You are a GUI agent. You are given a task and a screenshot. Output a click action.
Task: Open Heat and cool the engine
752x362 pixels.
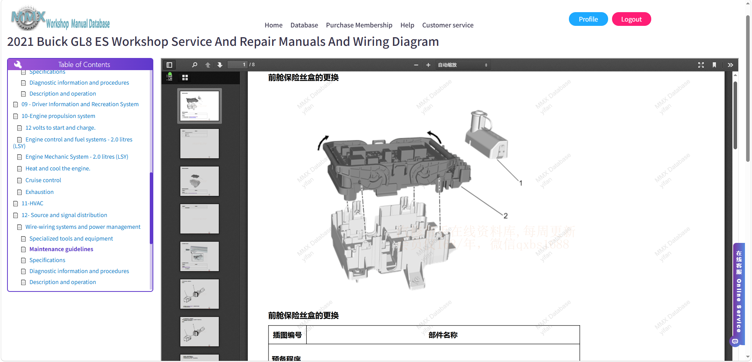[58, 168]
